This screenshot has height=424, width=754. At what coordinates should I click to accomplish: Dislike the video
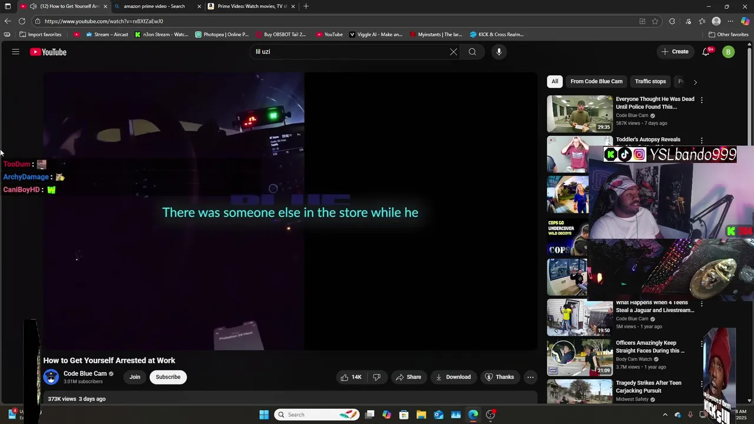click(377, 377)
